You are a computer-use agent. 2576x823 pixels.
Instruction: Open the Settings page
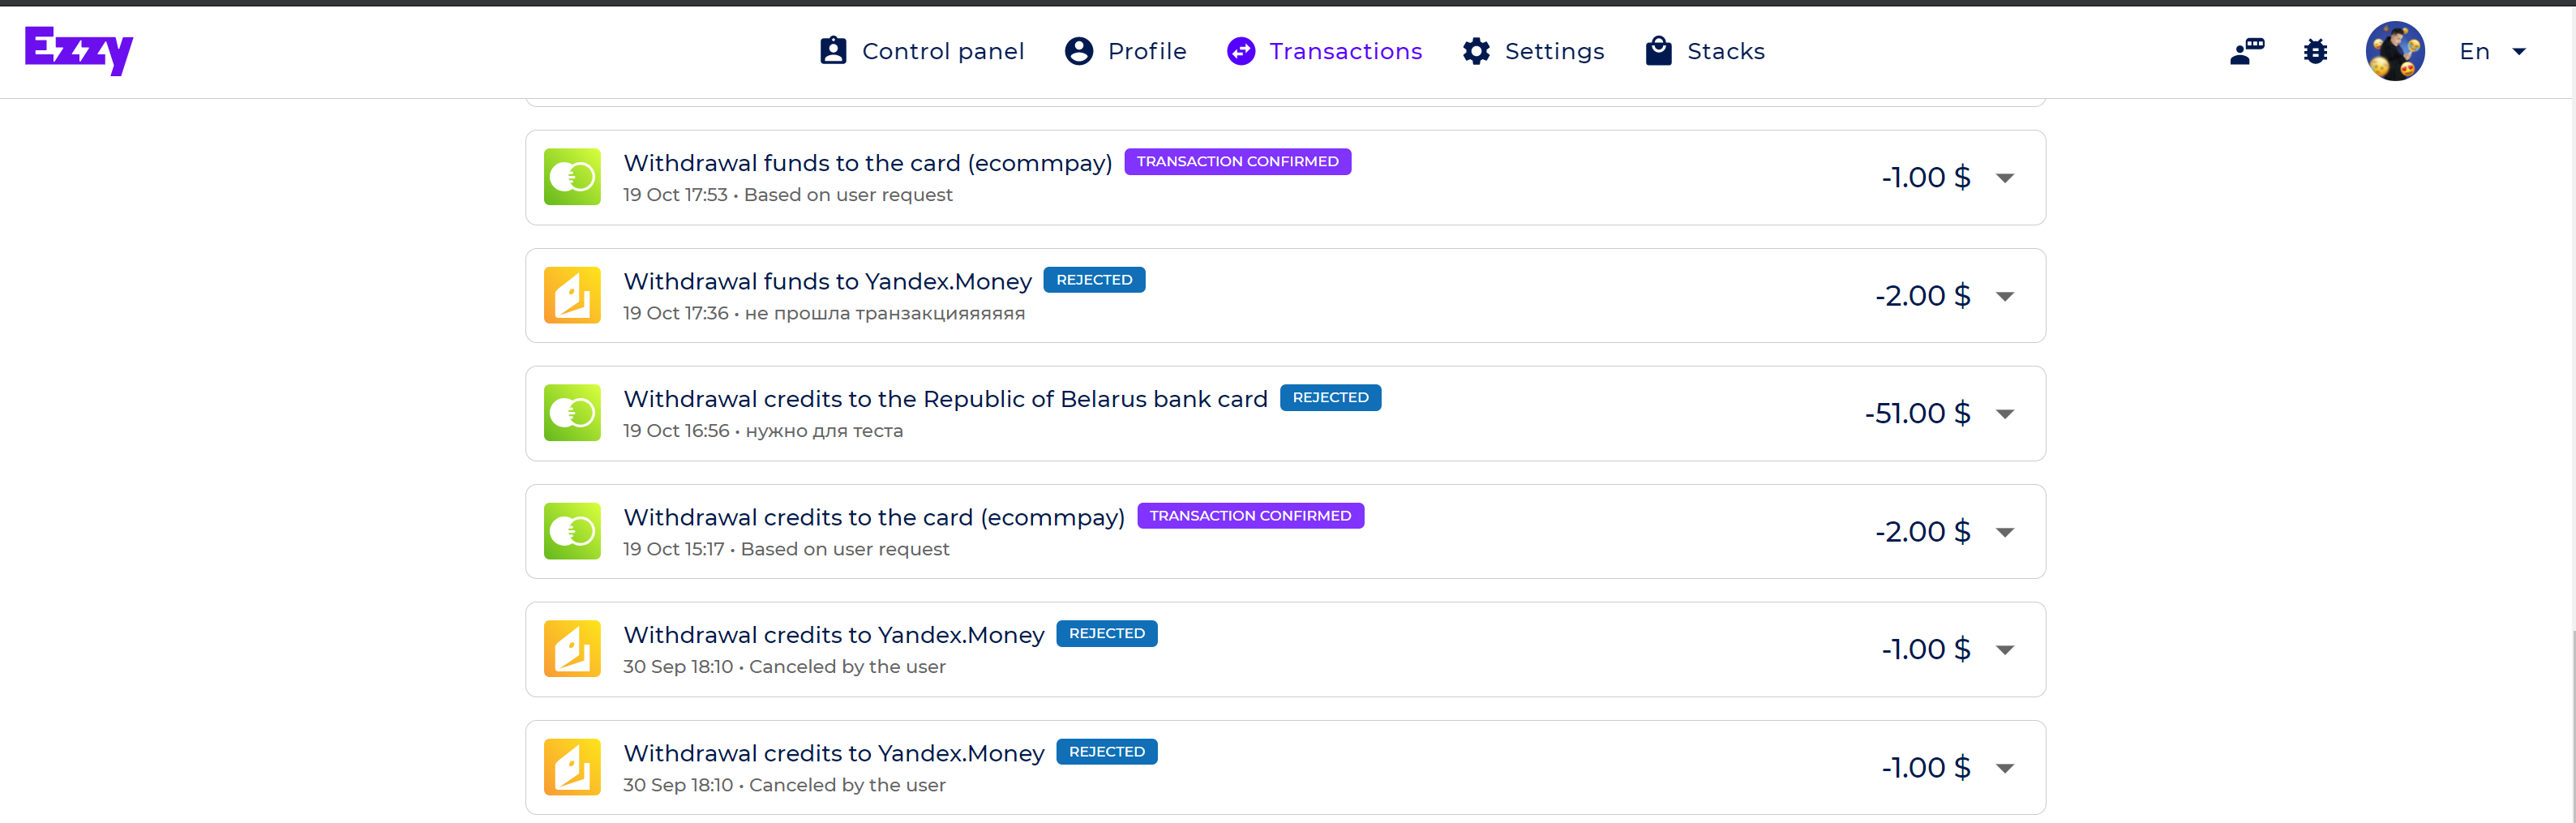point(1533,51)
